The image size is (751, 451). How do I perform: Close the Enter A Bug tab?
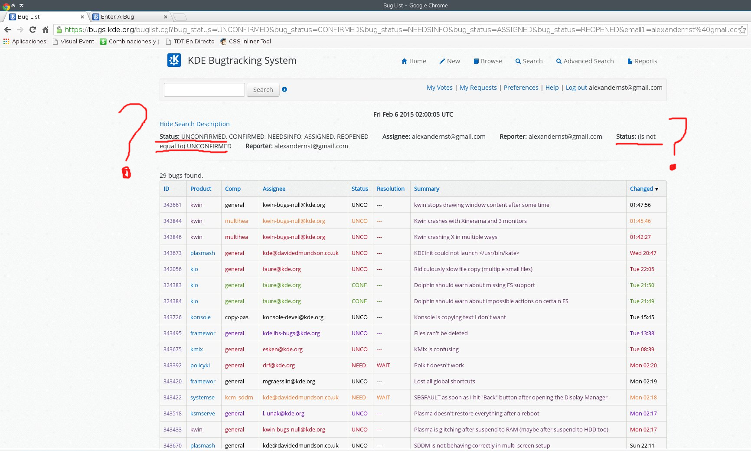165,17
